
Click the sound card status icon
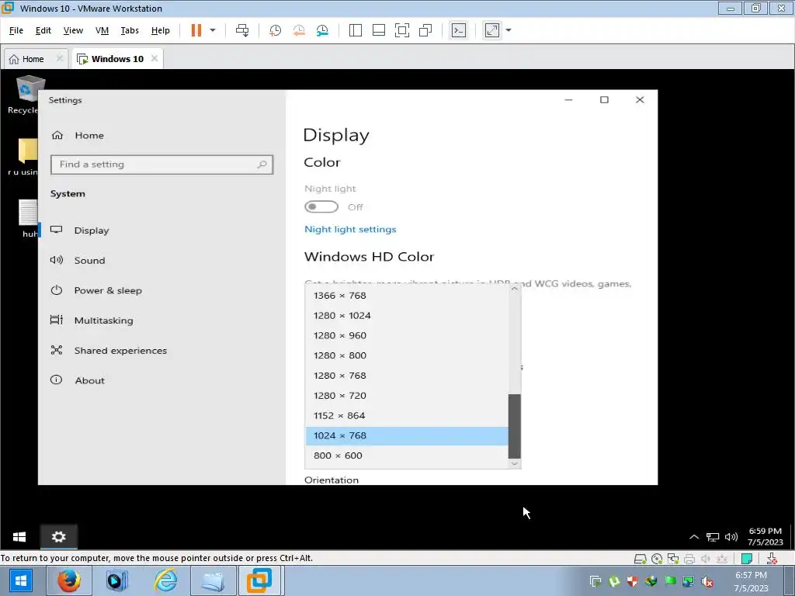click(705, 559)
